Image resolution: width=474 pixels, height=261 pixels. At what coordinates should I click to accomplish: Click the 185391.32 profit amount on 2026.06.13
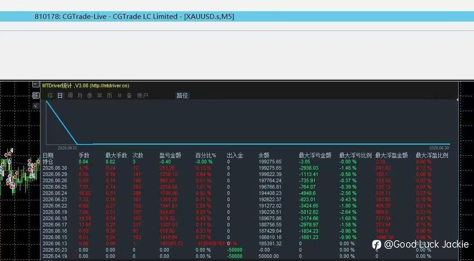click(172, 243)
